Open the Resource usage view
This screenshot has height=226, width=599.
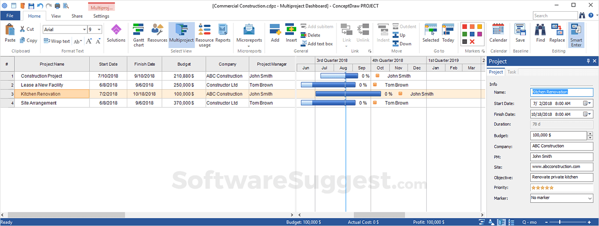(205, 35)
